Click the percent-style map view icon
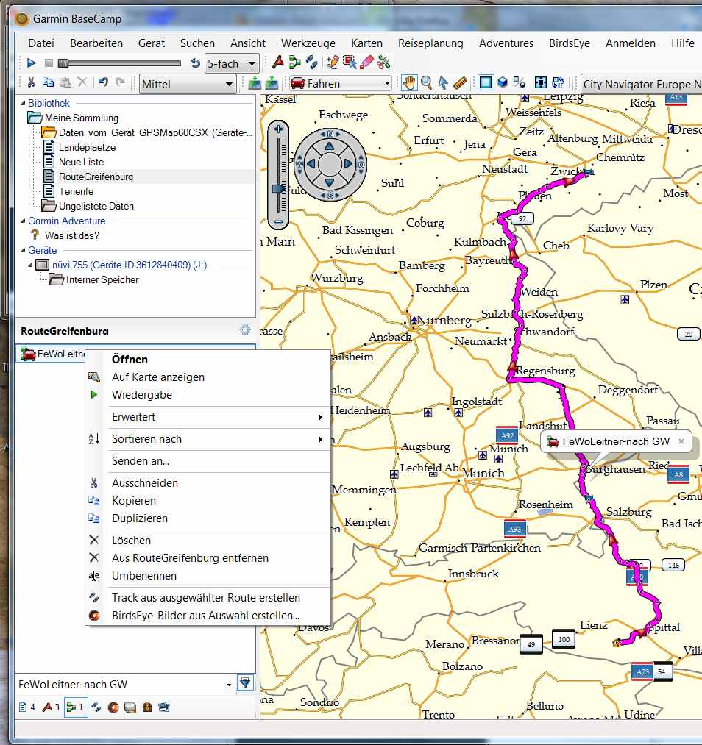702x745 pixels. [520, 82]
